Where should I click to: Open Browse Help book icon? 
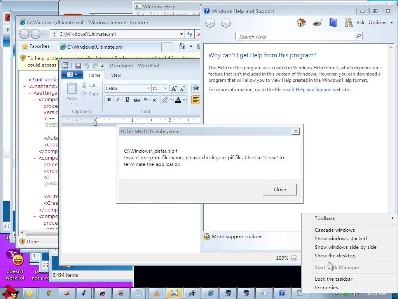click(x=333, y=23)
